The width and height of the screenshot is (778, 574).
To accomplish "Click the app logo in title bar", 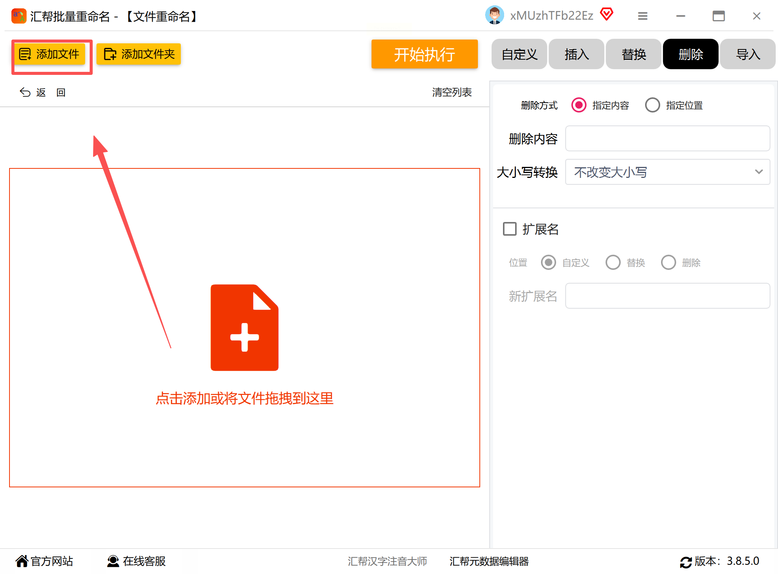I will coord(19,16).
